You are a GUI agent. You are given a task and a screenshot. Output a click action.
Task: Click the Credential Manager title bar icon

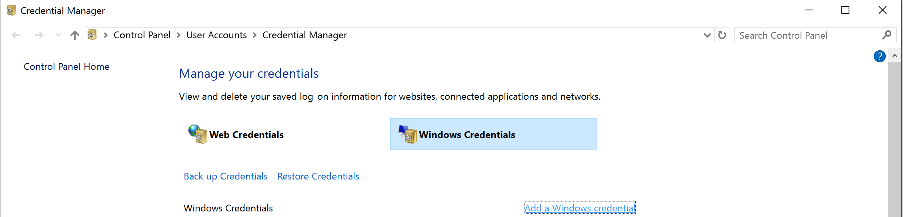click(x=11, y=10)
